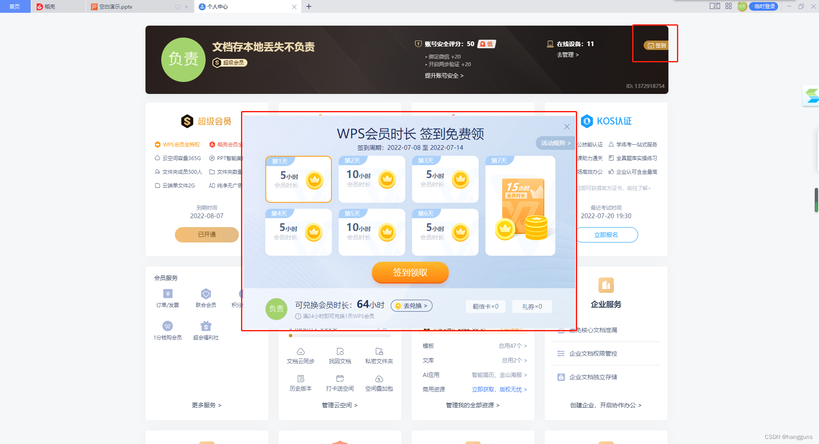Select the 第3天 5小时 reward card
Image resolution: width=819 pixels, height=444 pixels.
[445, 179]
